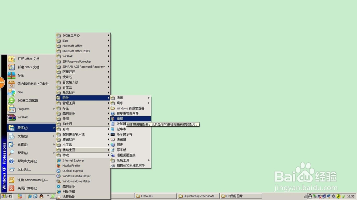Select 程序(P) in Start menu

[31, 128]
